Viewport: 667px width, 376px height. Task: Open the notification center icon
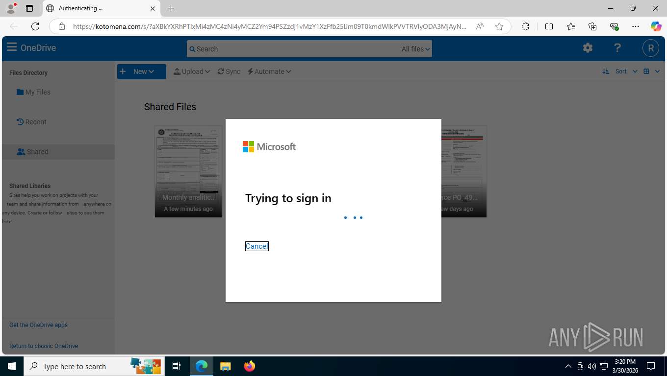click(651, 366)
